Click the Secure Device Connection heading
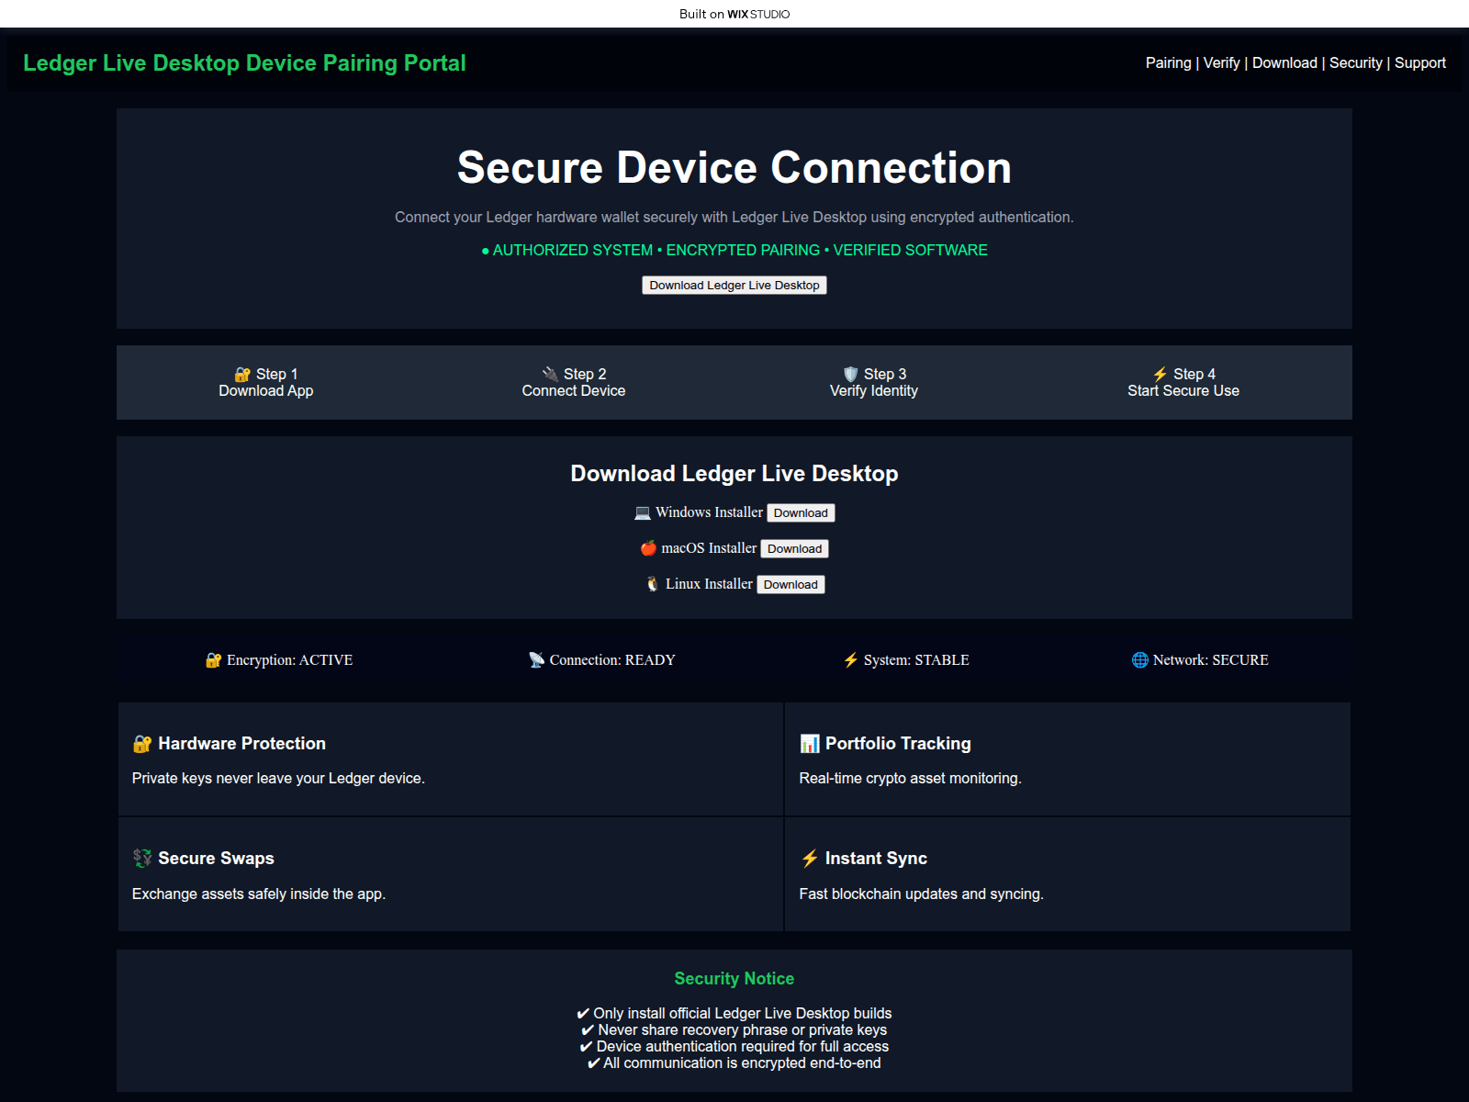This screenshot has width=1469, height=1102. click(x=734, y=168)
